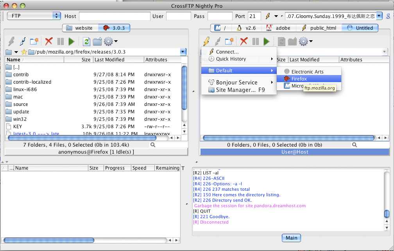The height and width of the screenshot is (251, 394).
Task: Click the search magnifier in the left status bar
Action: 153,145
